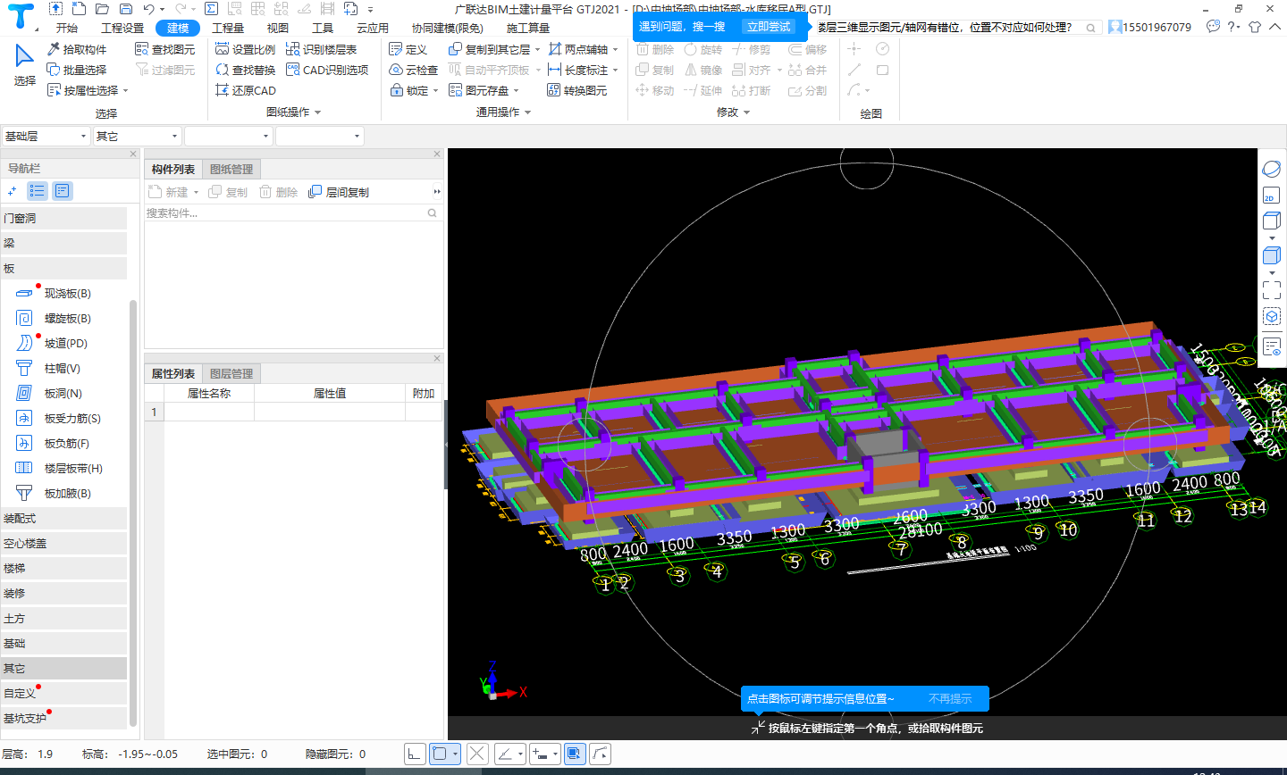The width and height of the screenshot is (1287, 775).
Task: Click 不再提示 don't remind again
Action: 950,699
